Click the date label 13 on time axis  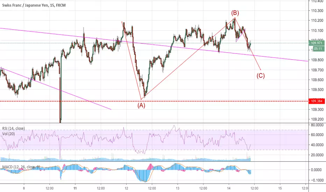[178, 188]
